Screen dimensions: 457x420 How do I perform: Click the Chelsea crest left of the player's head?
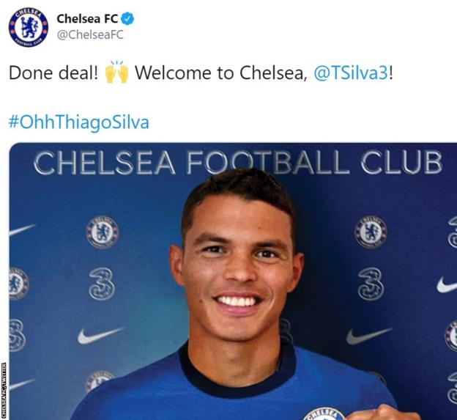coord(103,232)
